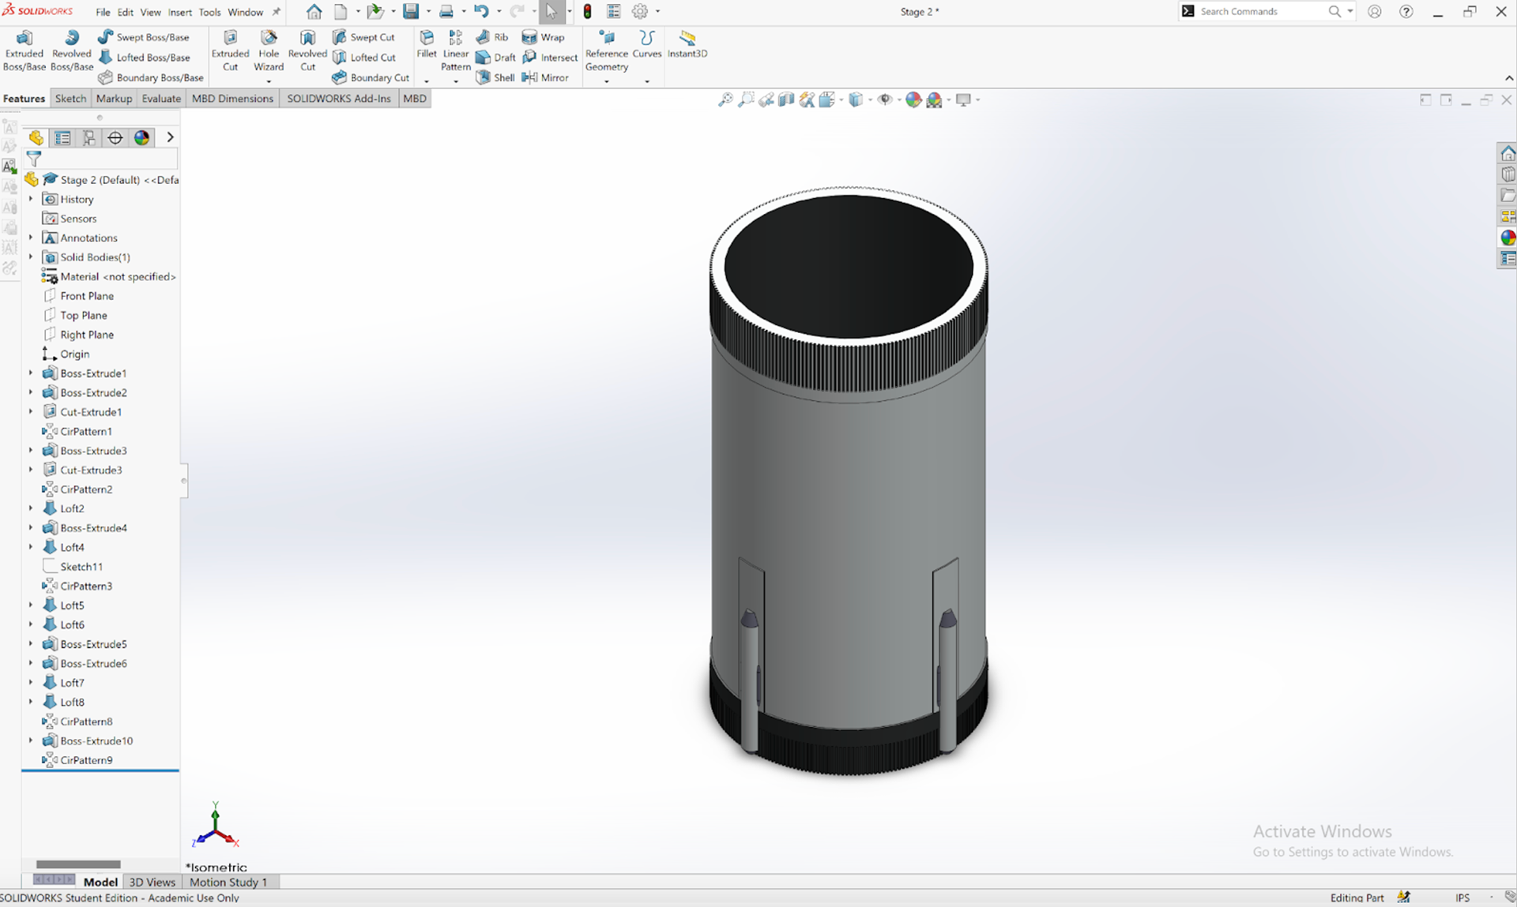Open the DisplayManager tab icon

pyautogui.click(x=141, y=137)
